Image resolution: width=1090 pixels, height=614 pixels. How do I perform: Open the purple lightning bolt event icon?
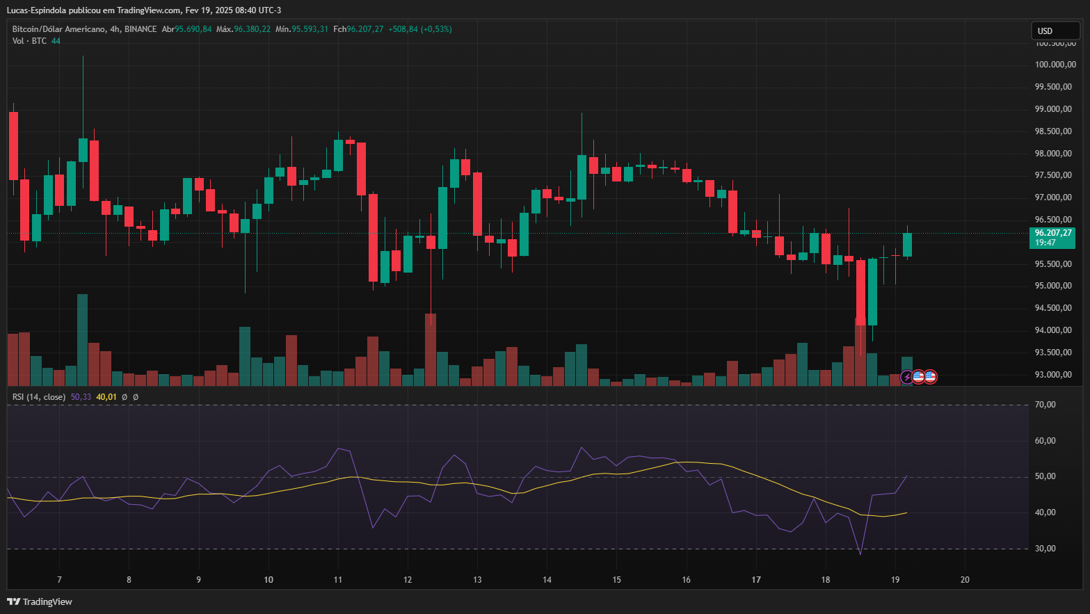tap(907, 377)
